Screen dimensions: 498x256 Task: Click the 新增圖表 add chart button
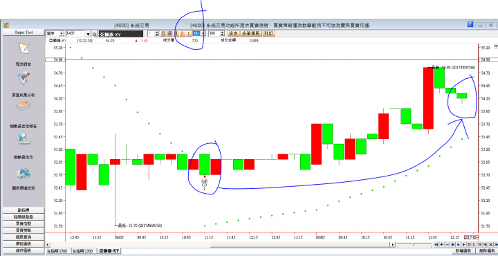463,251
